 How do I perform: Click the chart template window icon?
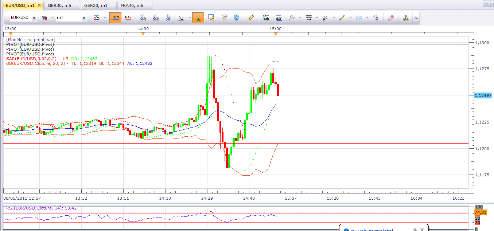click(x=279, y=17)
